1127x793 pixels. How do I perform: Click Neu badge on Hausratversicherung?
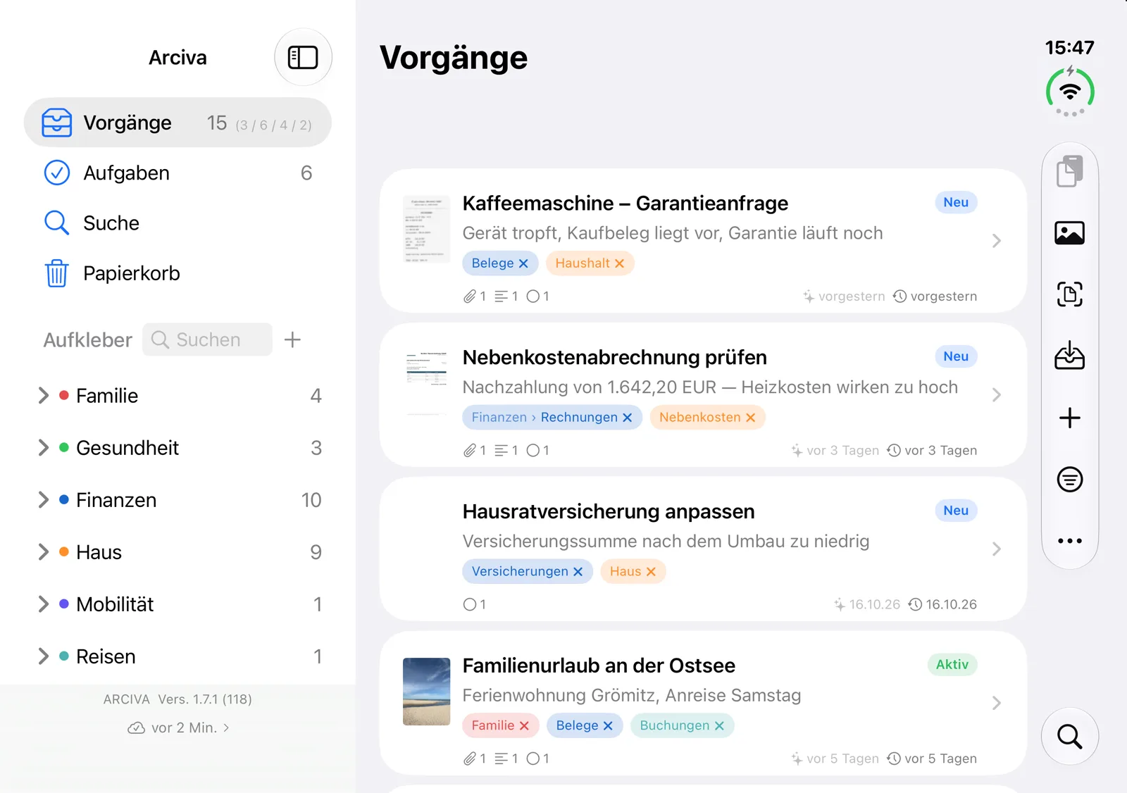pos(956,511)
